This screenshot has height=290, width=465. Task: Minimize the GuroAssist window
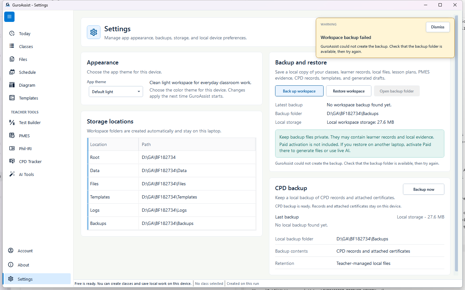(426, 5)
